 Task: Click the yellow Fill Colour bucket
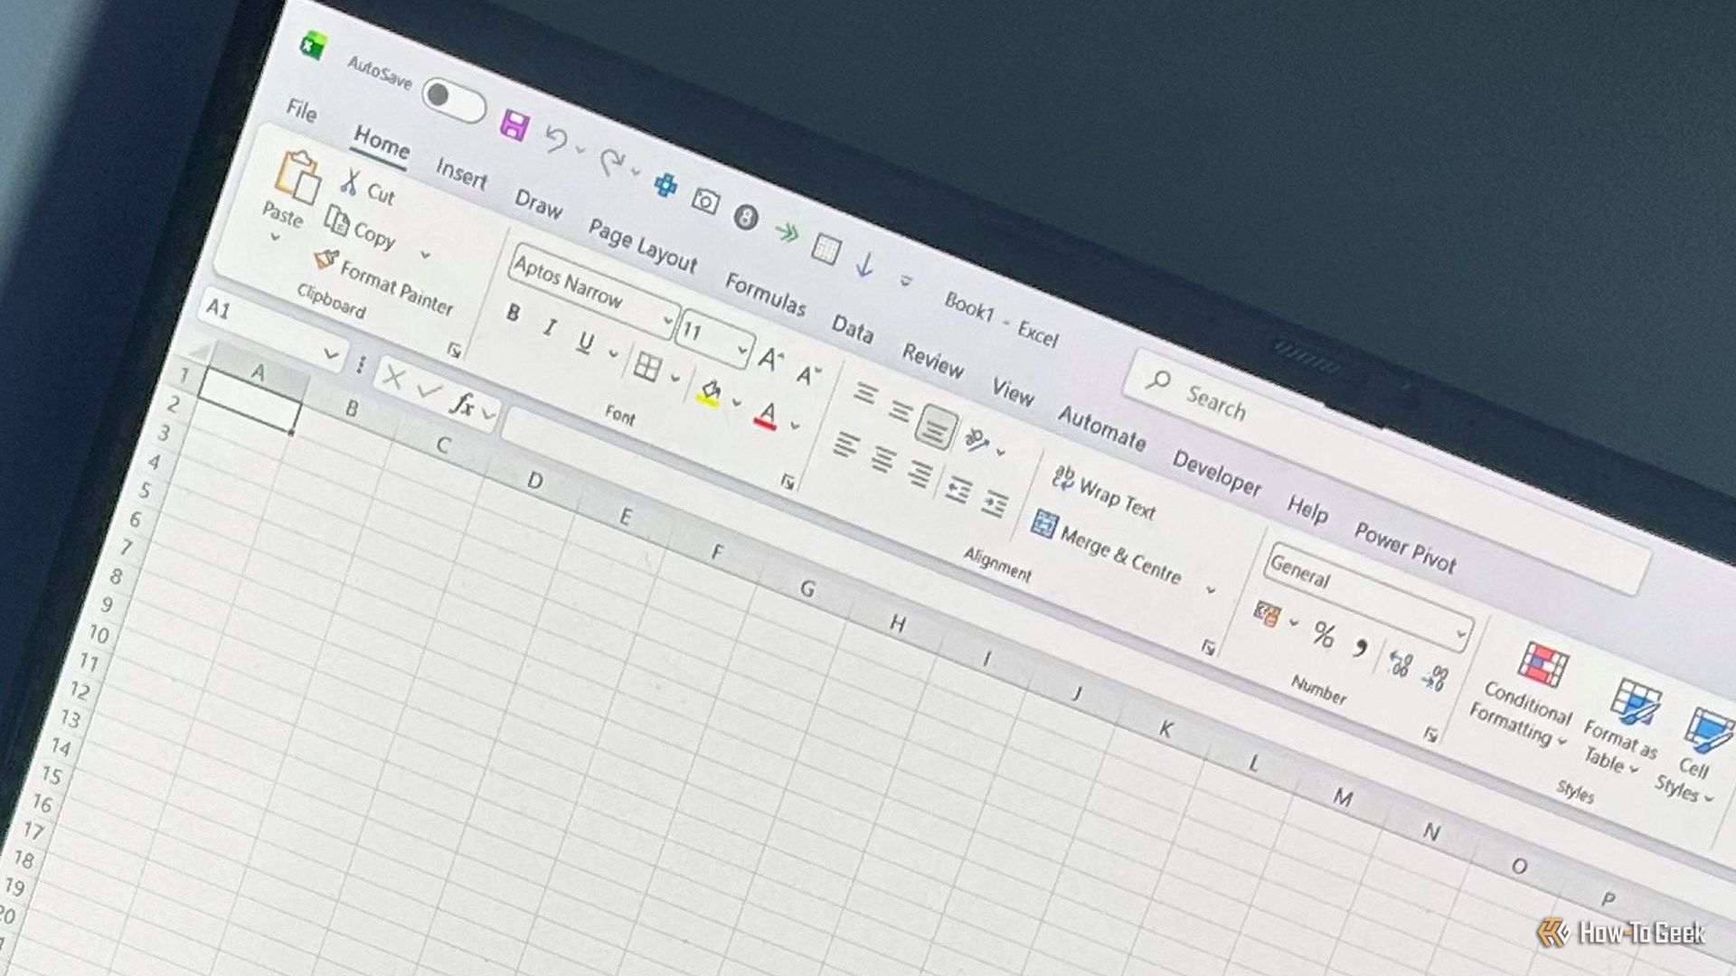(710, 392)
